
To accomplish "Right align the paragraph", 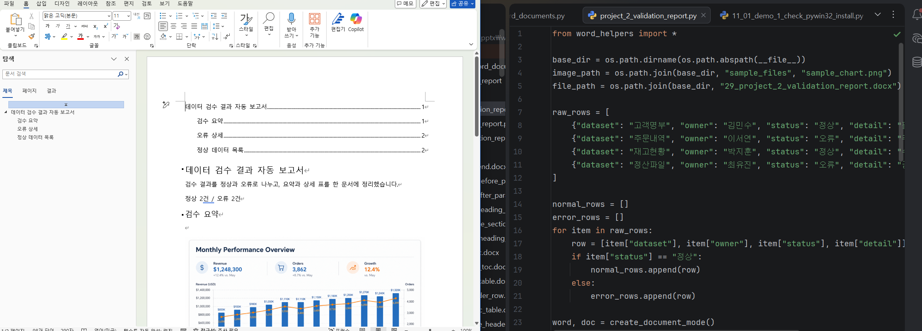I will (x=184, y=26).
